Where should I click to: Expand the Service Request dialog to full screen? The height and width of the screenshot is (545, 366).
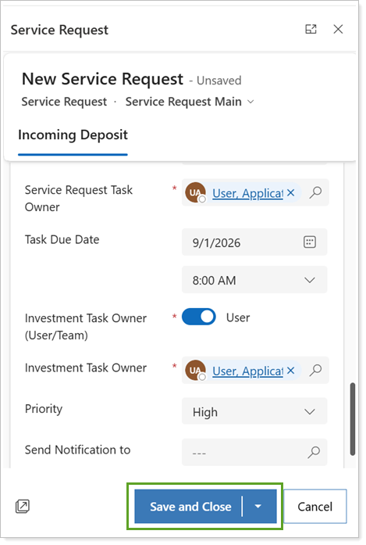311,29
